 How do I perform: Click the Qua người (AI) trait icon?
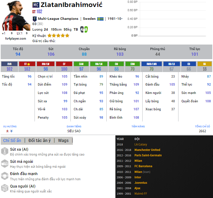(x=5, y=188)
